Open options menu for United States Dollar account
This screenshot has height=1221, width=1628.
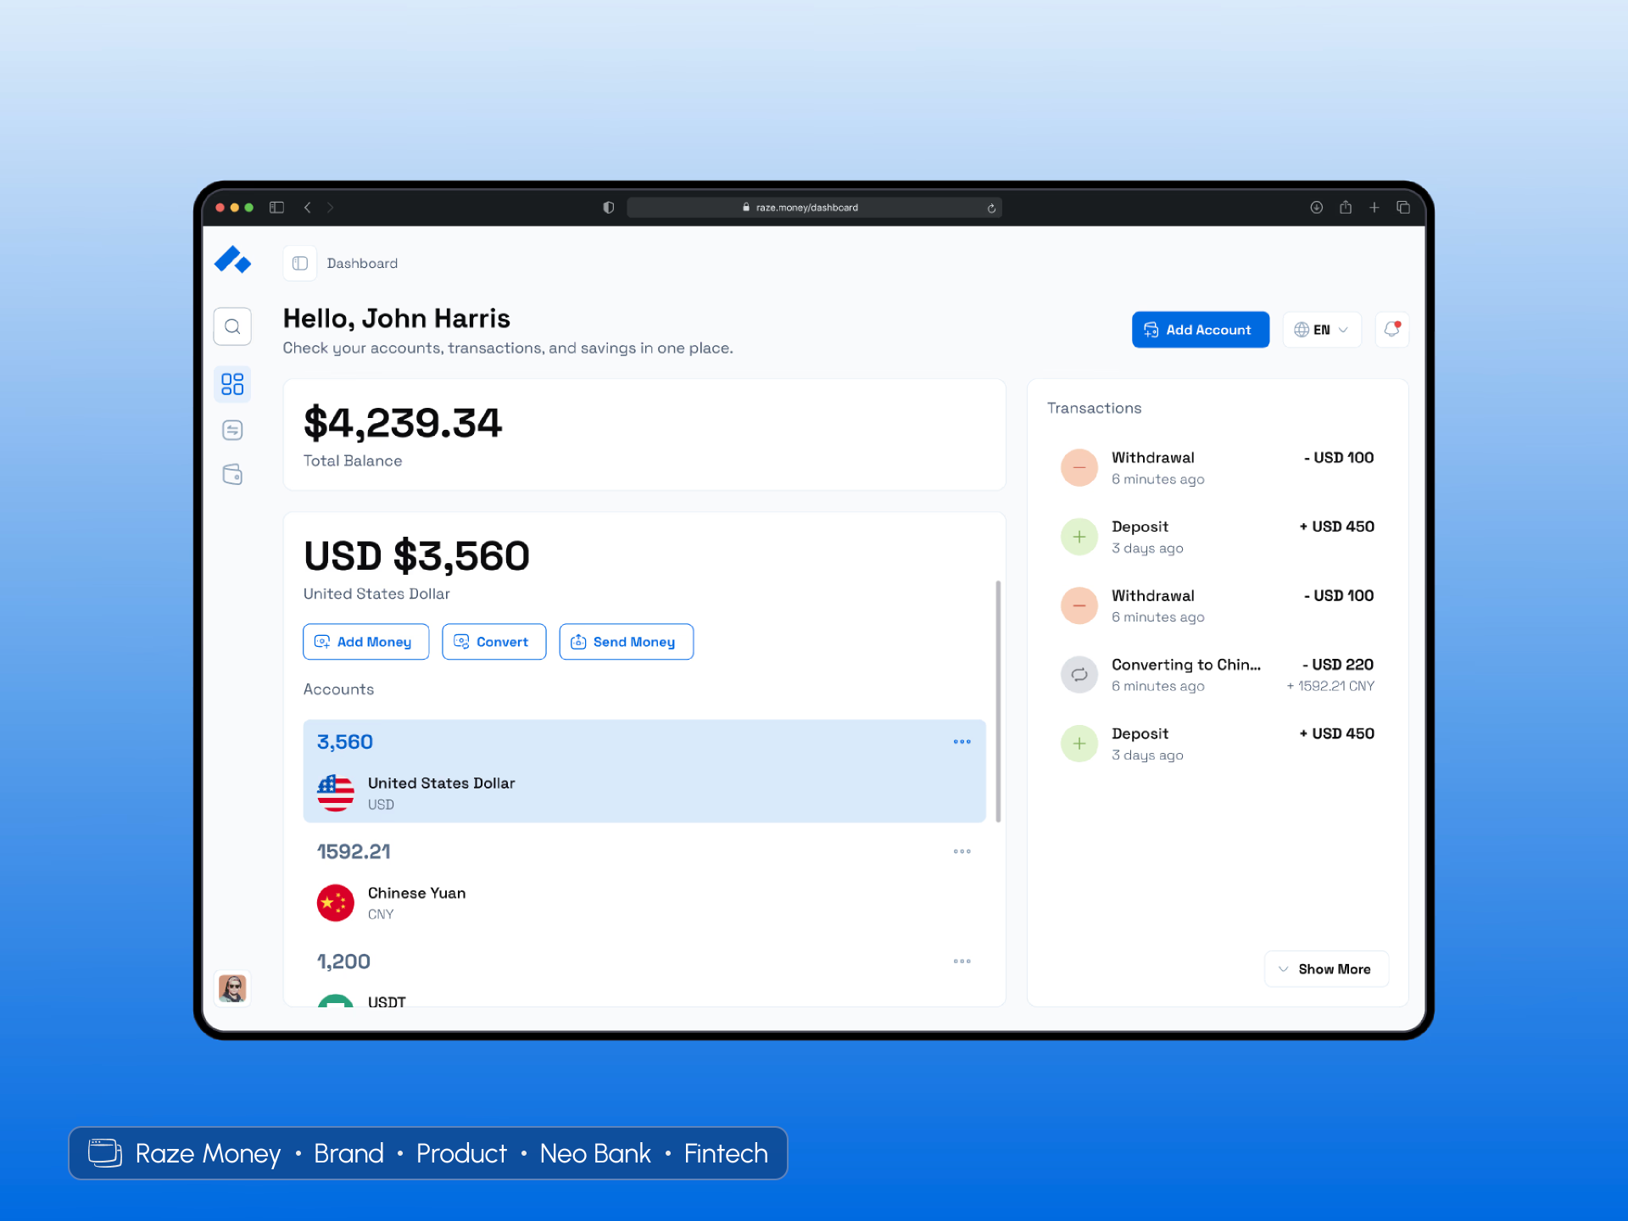[x=962, y=742]
